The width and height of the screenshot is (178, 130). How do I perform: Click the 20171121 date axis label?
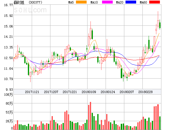click(x=32, y=92)
